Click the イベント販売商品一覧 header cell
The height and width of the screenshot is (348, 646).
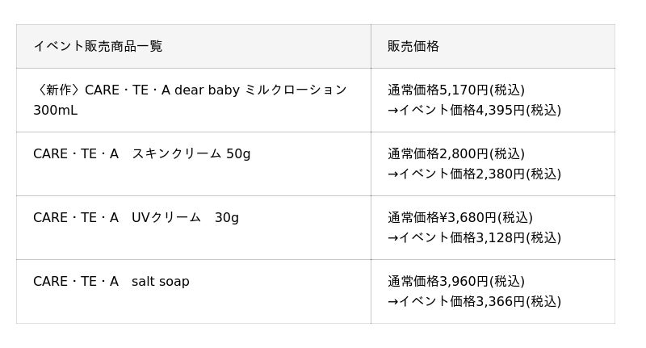[x=98, y=46]
